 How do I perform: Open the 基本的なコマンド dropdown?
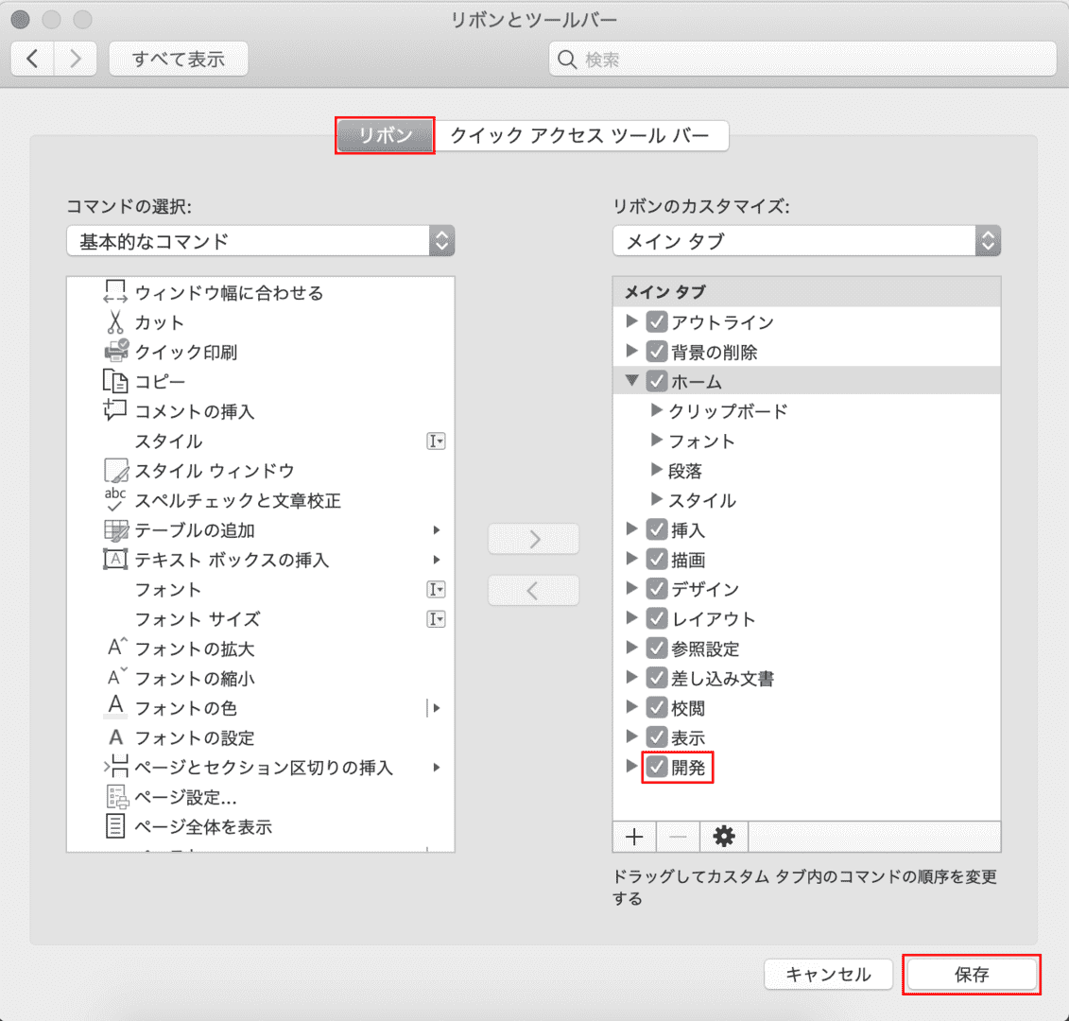click(261, 241)
